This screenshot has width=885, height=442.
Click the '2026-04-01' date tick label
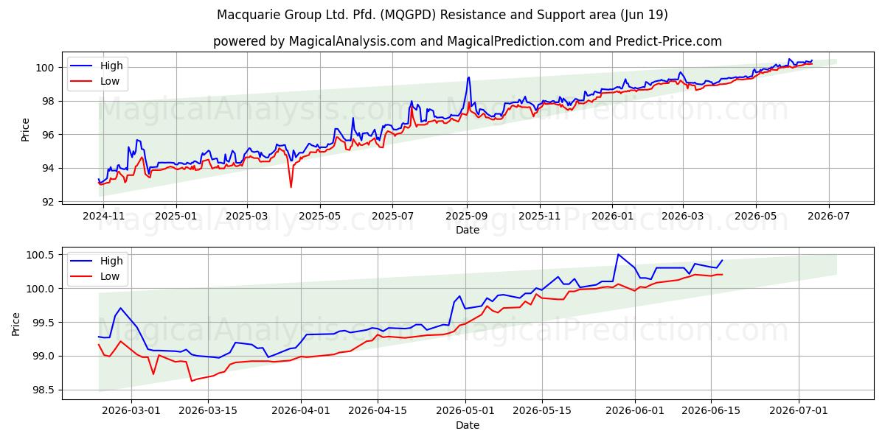302,411
